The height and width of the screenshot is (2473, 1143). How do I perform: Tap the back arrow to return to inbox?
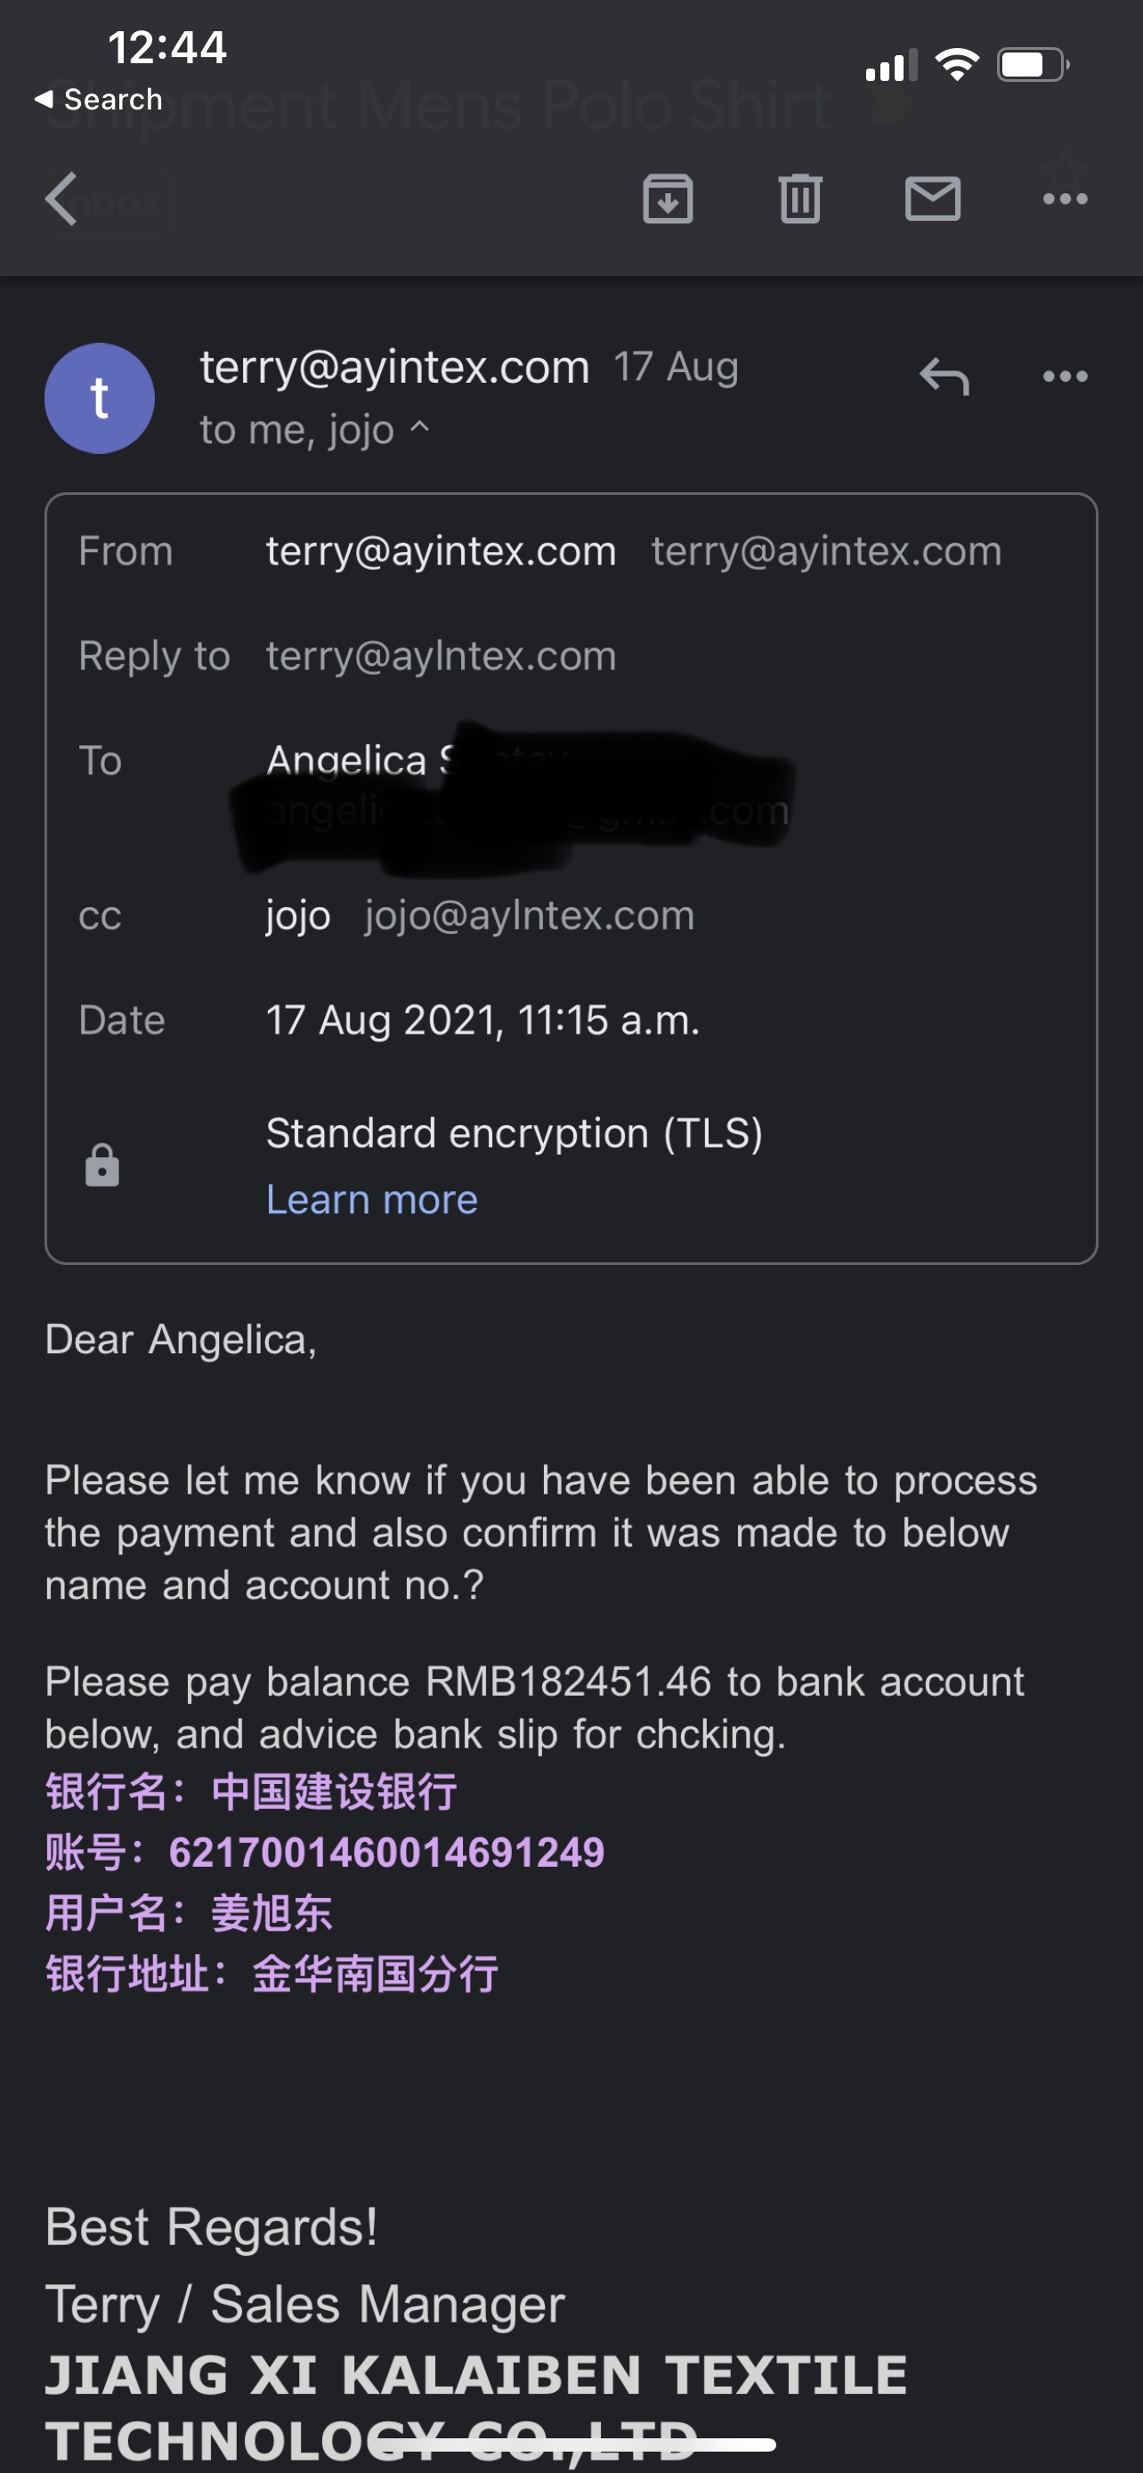pos(61,199)
